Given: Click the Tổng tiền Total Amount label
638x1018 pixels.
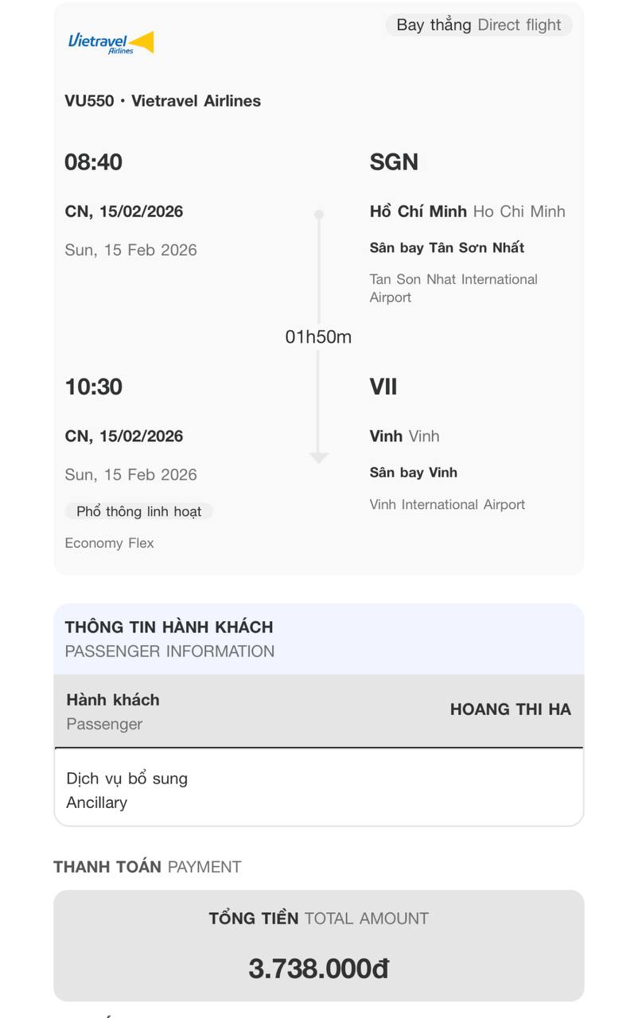Looking at the screenshot, I should (x=318, y=919).
